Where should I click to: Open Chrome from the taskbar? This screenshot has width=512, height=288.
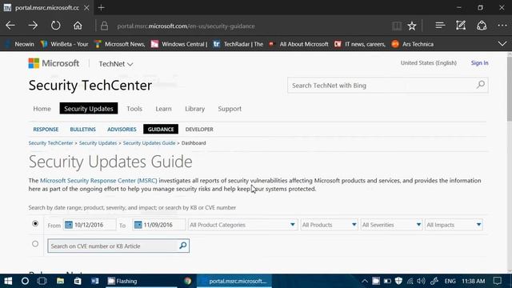point(187,281)
